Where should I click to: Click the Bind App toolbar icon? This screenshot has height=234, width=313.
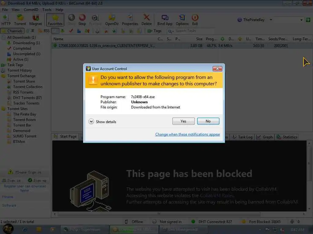tap(165, 20)
